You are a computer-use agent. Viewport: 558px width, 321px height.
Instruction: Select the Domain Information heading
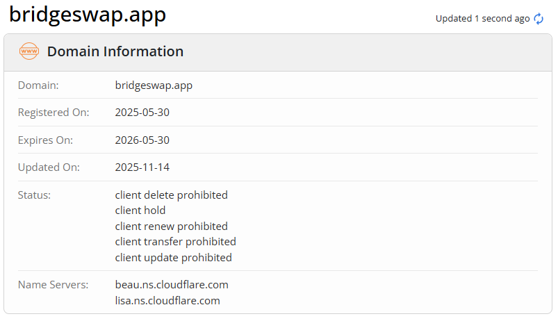(115, 51)
